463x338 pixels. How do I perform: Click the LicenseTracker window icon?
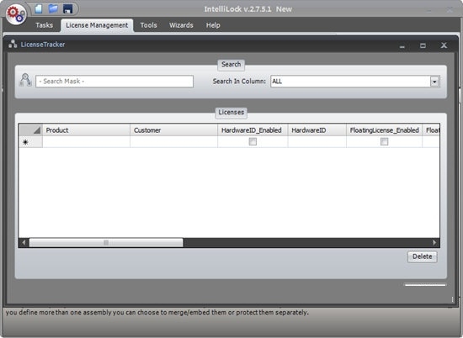coord(13,45)
